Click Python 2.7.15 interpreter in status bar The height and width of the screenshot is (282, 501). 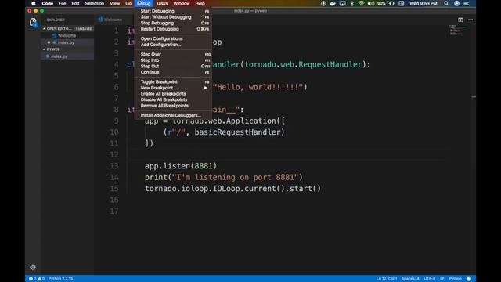click(60, 279)
